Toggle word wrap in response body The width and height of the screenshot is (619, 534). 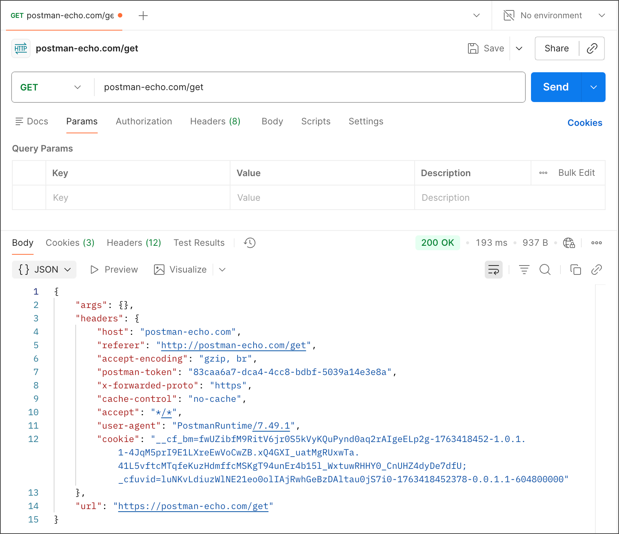click(x=493, y=270)
